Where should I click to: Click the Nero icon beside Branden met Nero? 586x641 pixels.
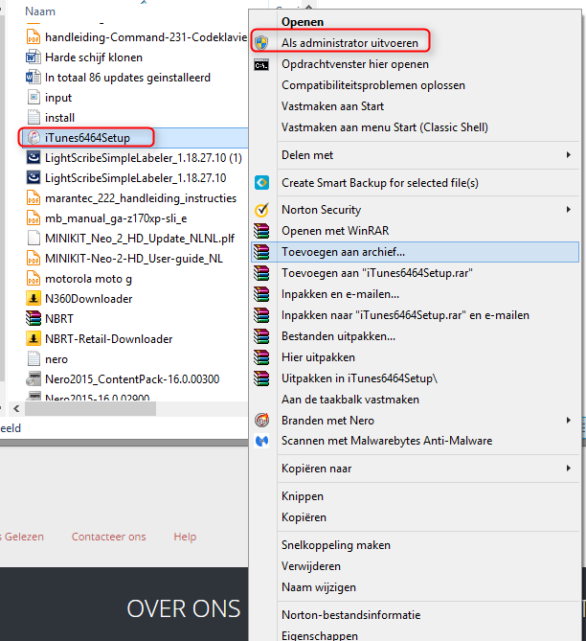261,420
